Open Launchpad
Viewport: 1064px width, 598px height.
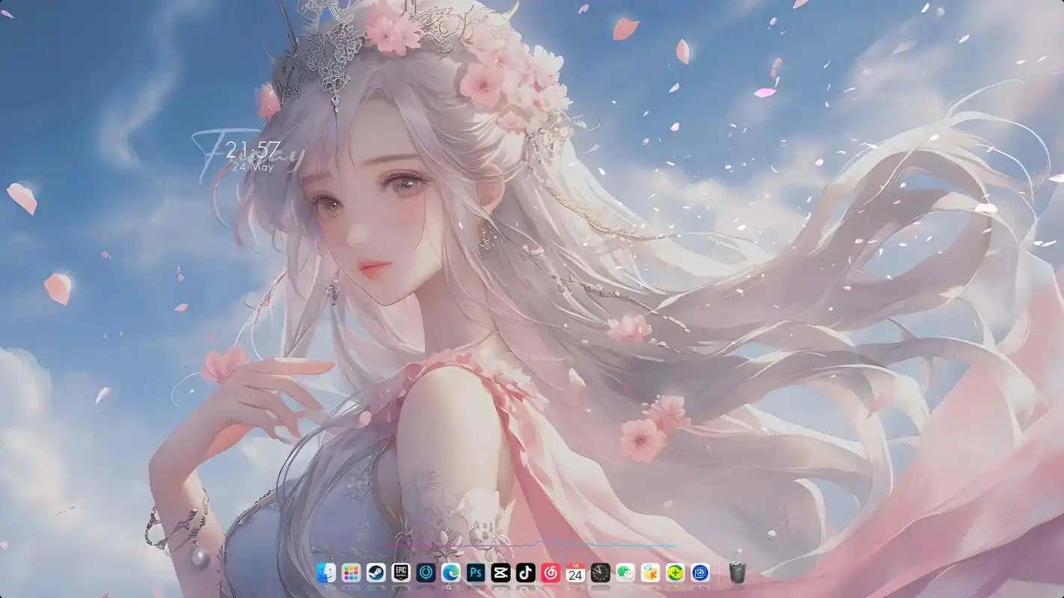pos(350,573)
